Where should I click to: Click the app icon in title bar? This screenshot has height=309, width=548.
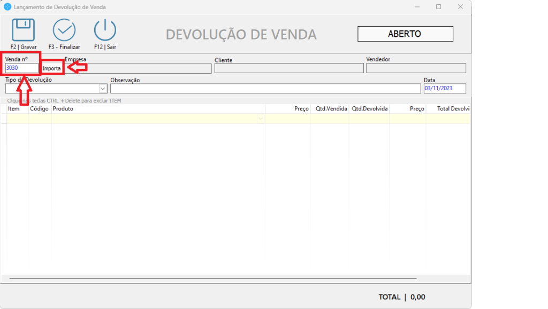pyautogui.click(x=8, y=7)
